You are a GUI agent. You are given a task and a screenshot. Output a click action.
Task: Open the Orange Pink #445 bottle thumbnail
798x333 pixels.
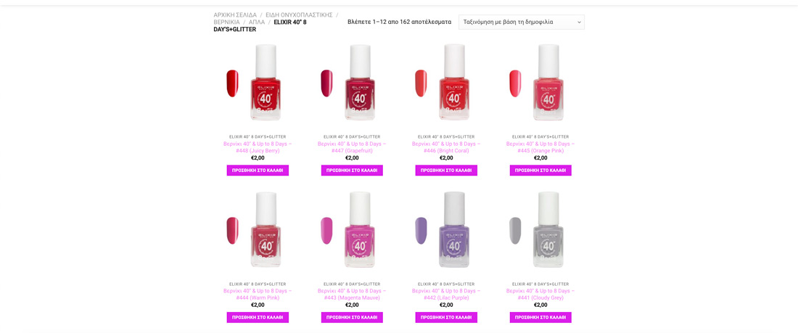540,83
